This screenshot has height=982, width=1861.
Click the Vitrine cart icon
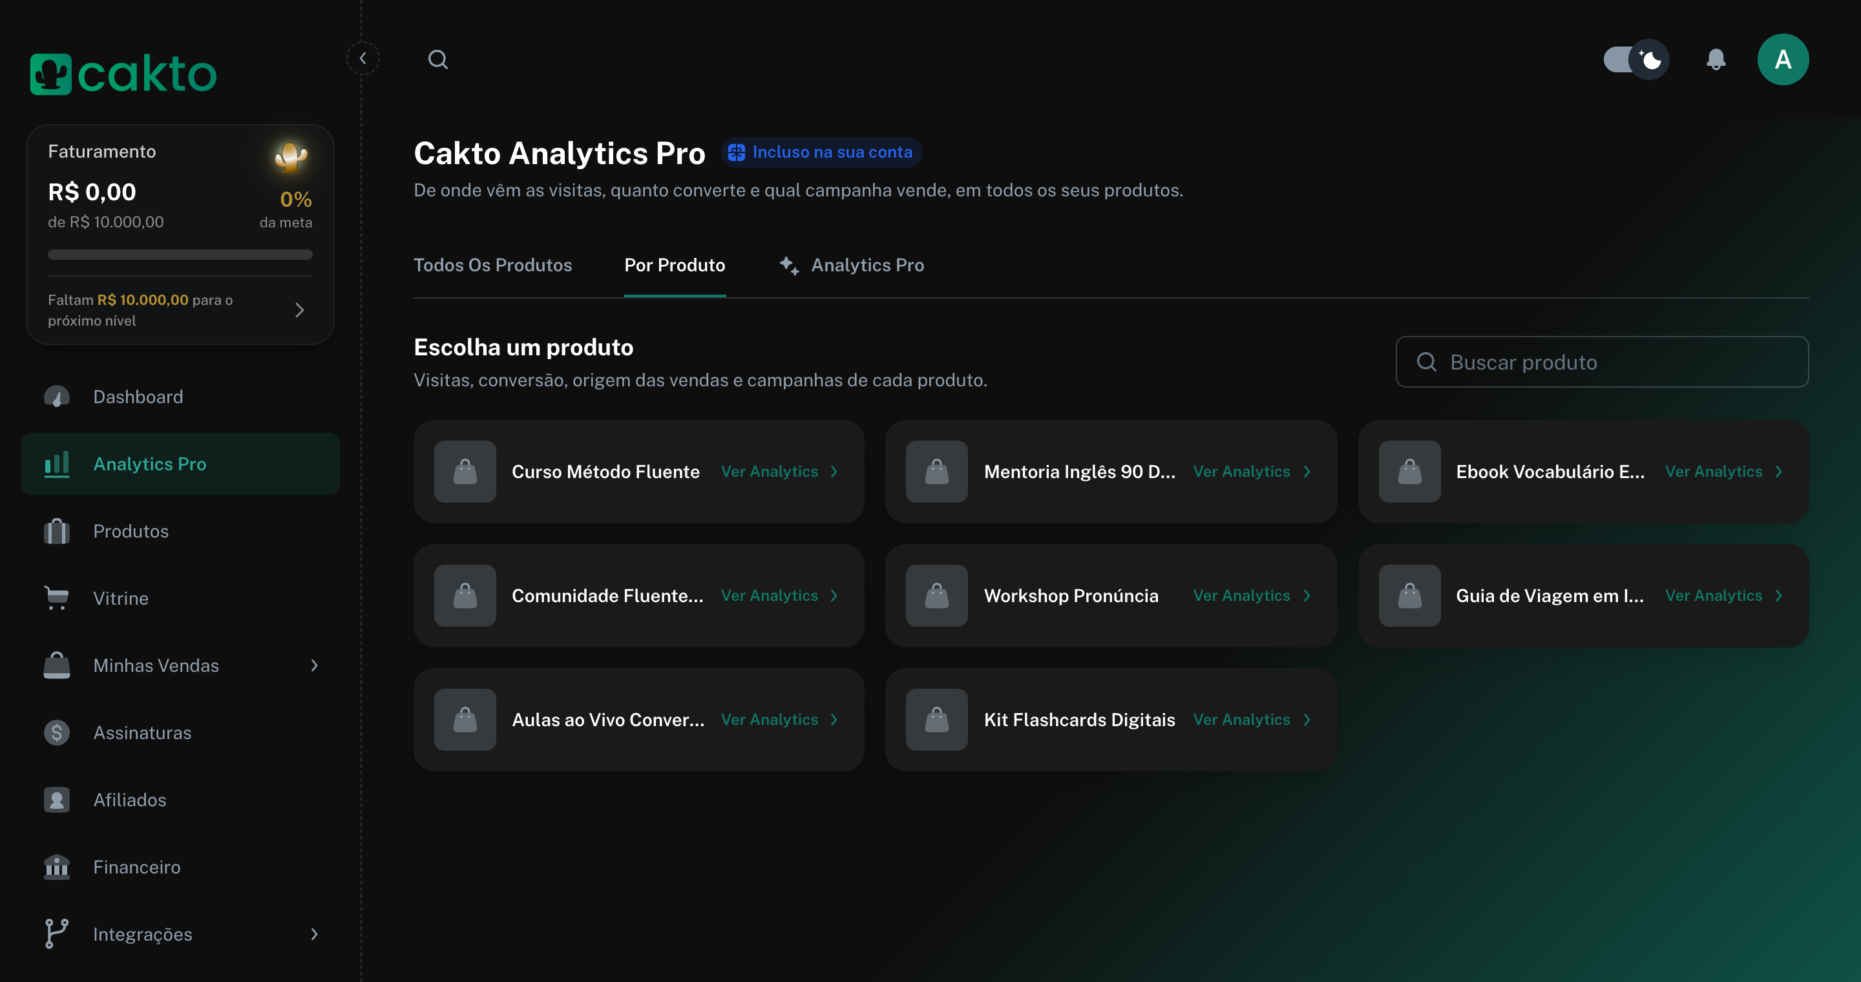click(56, 598)
